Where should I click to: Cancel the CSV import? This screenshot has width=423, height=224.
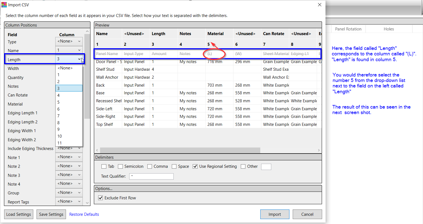[307, 214]
